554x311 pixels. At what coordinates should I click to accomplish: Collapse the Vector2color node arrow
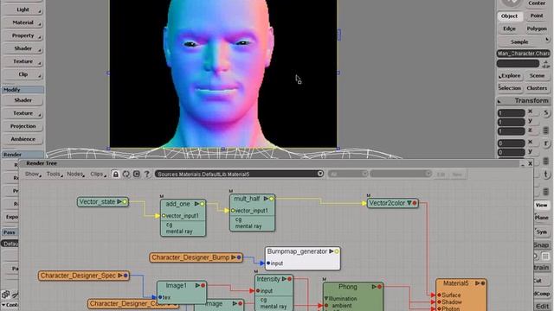coord(409,203)
